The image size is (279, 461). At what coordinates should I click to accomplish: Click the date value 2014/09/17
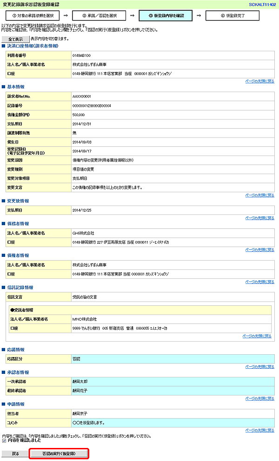pos(82,151)
